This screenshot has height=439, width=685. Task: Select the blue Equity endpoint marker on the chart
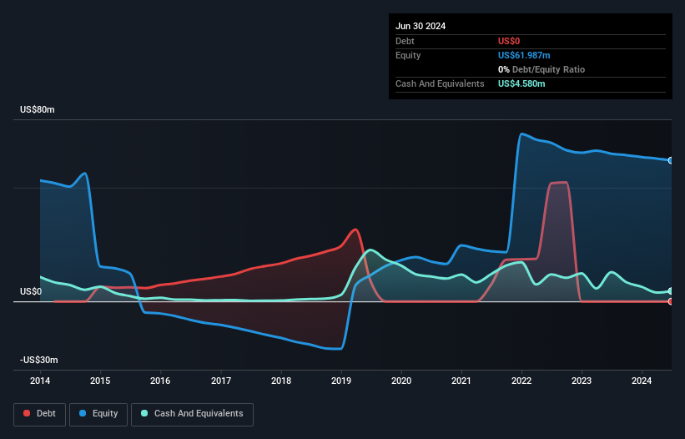(671, 160)
